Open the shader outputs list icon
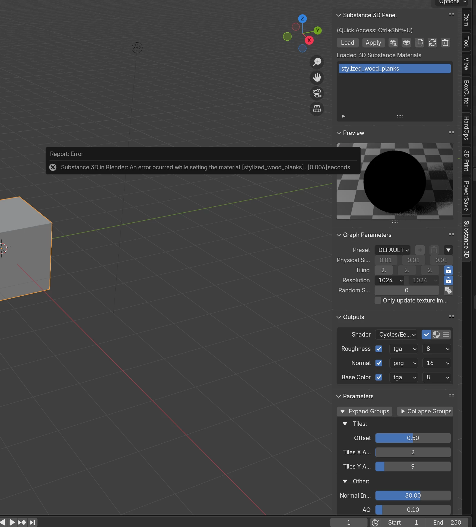The image size is (476, 527). pos(446,335)
